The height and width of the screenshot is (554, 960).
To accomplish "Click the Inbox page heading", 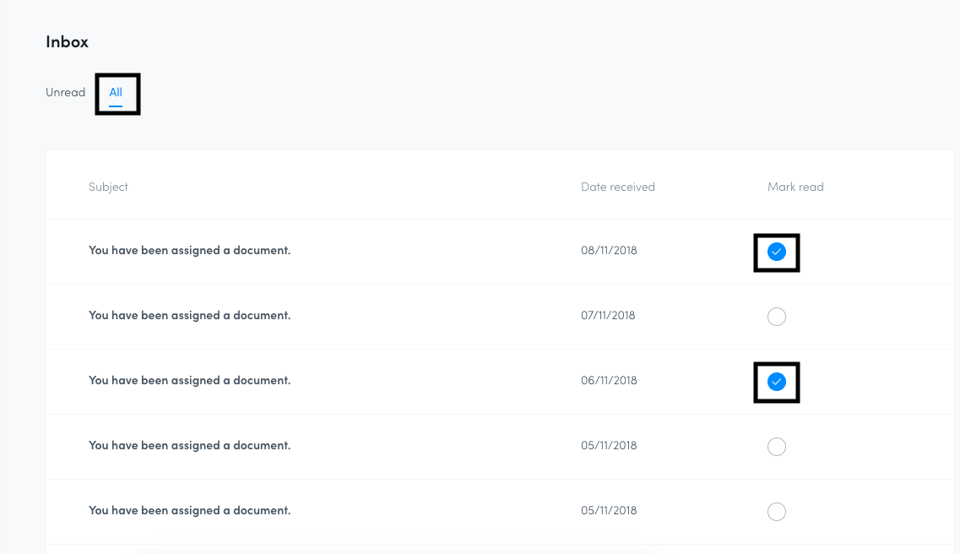I will [67, 41].
